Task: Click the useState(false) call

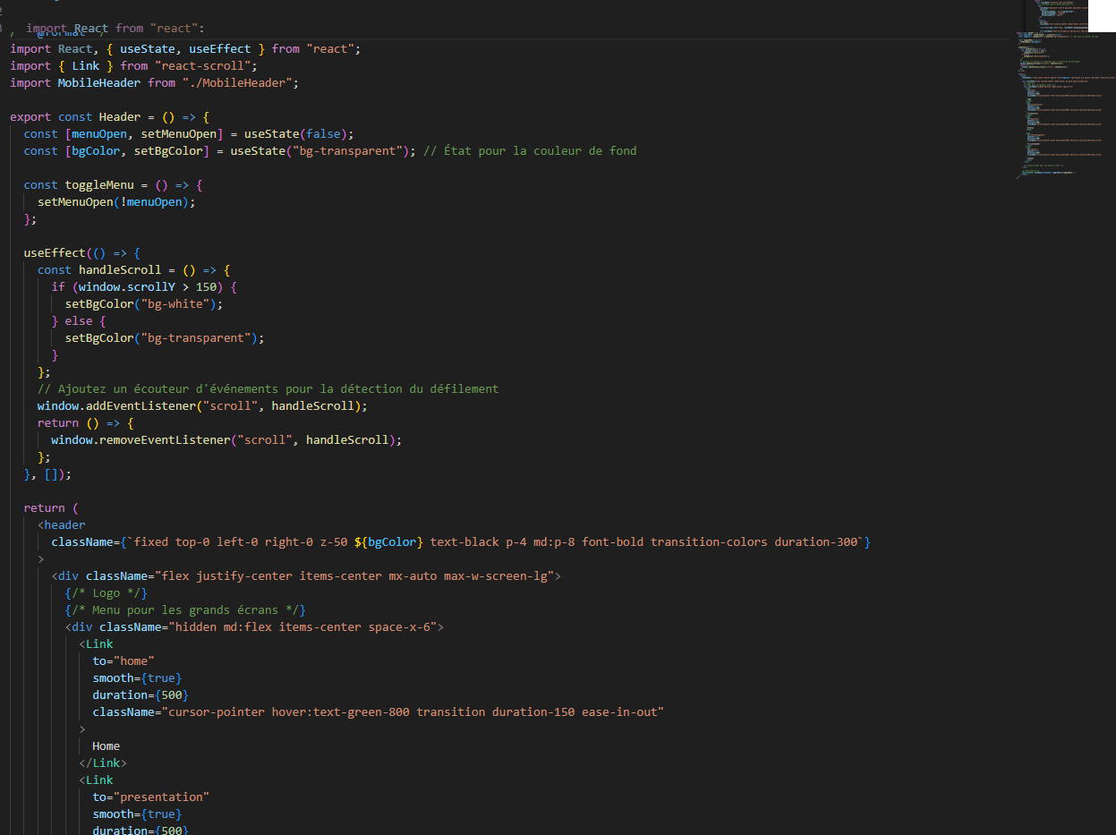Action: point(296,133)
